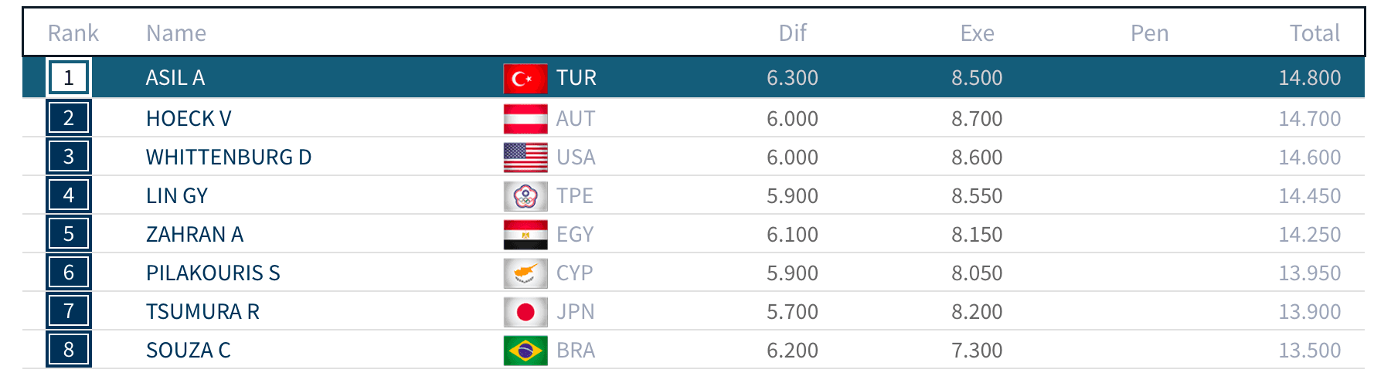1391x383 pixels.
Task: Click the Cyprus flag icon
Action: click(525, 273)
